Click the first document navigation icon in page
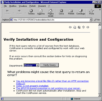Viewport: 102px width, 101px height. coord(74,27)
